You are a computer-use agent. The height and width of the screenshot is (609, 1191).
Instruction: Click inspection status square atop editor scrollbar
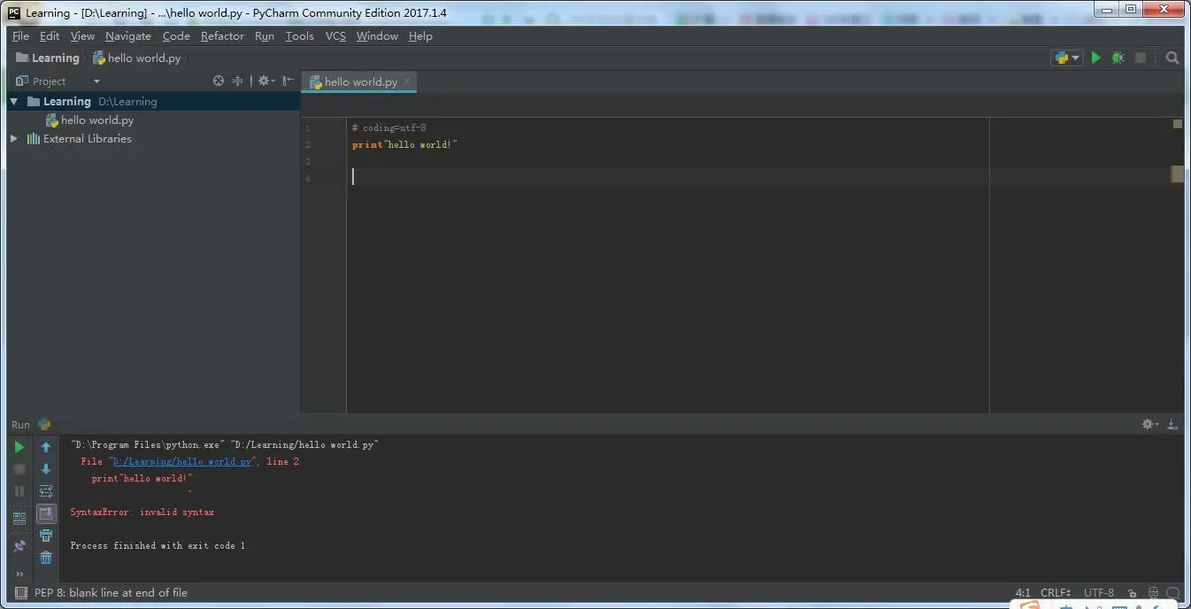(1178, 124)
